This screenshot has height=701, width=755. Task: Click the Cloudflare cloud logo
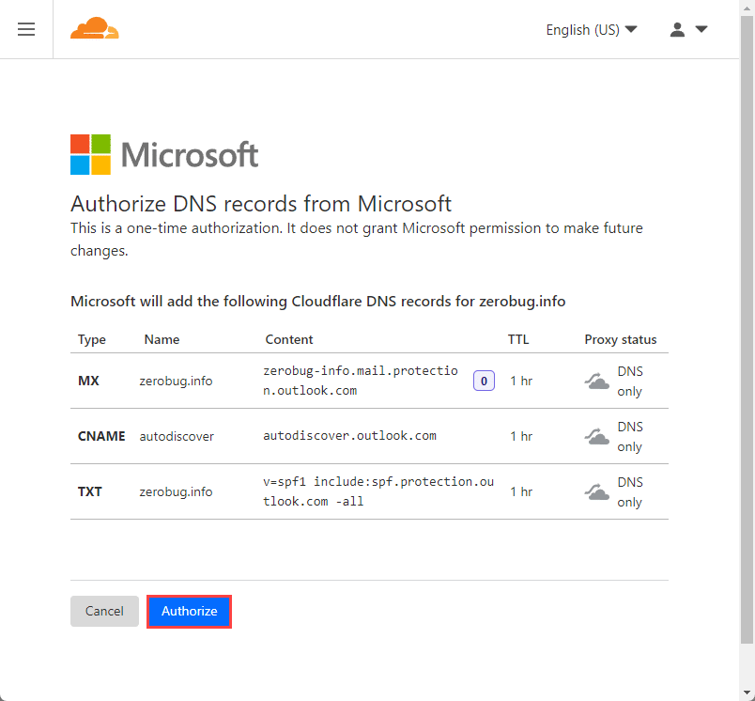[94, 28]
